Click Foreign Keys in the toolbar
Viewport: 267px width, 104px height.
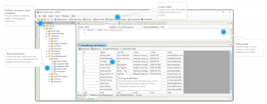coord(134,20)
